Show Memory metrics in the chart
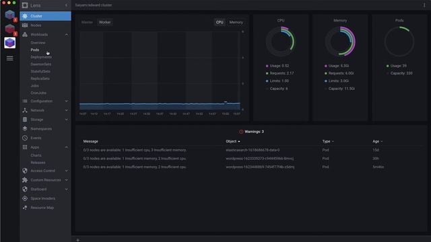431x242 pixels. click(x=236, y=22)
